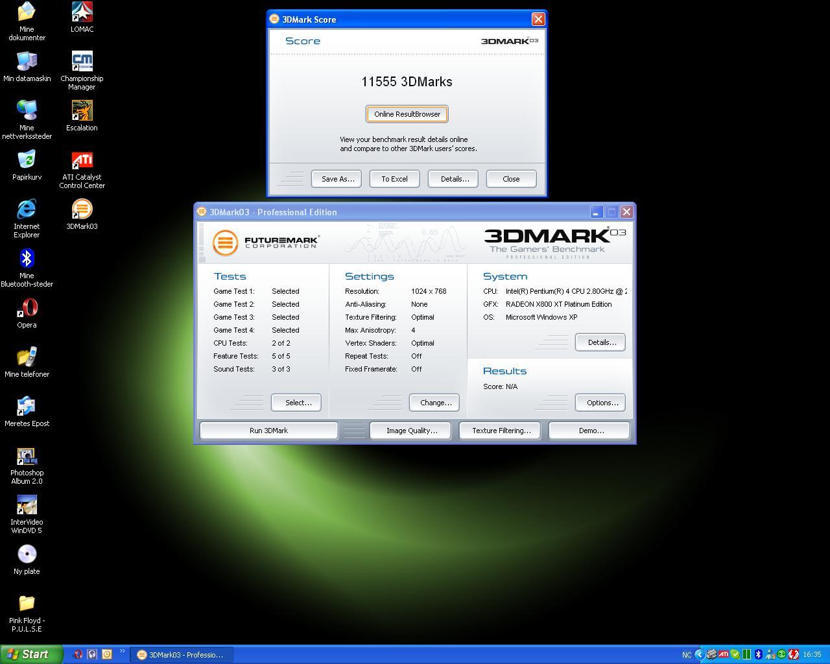Click the 11555 3DMarks score text
Screen dimensions: 830x664
pos(407,82)
